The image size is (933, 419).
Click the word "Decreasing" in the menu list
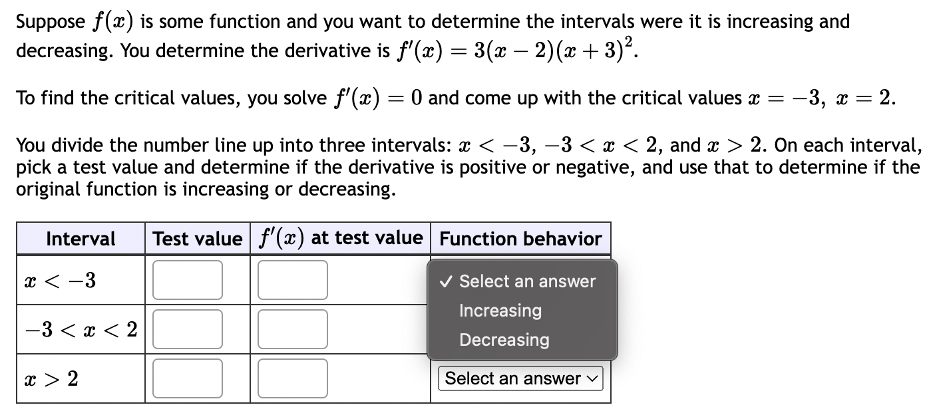point(504,340)
